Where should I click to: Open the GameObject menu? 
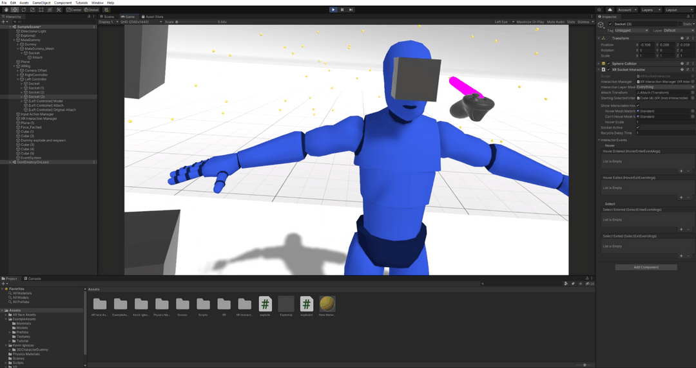click(41, 3)
